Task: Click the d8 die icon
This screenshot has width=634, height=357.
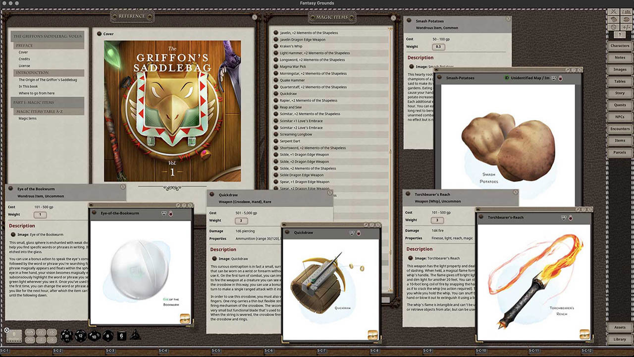Action: [108, 336]
